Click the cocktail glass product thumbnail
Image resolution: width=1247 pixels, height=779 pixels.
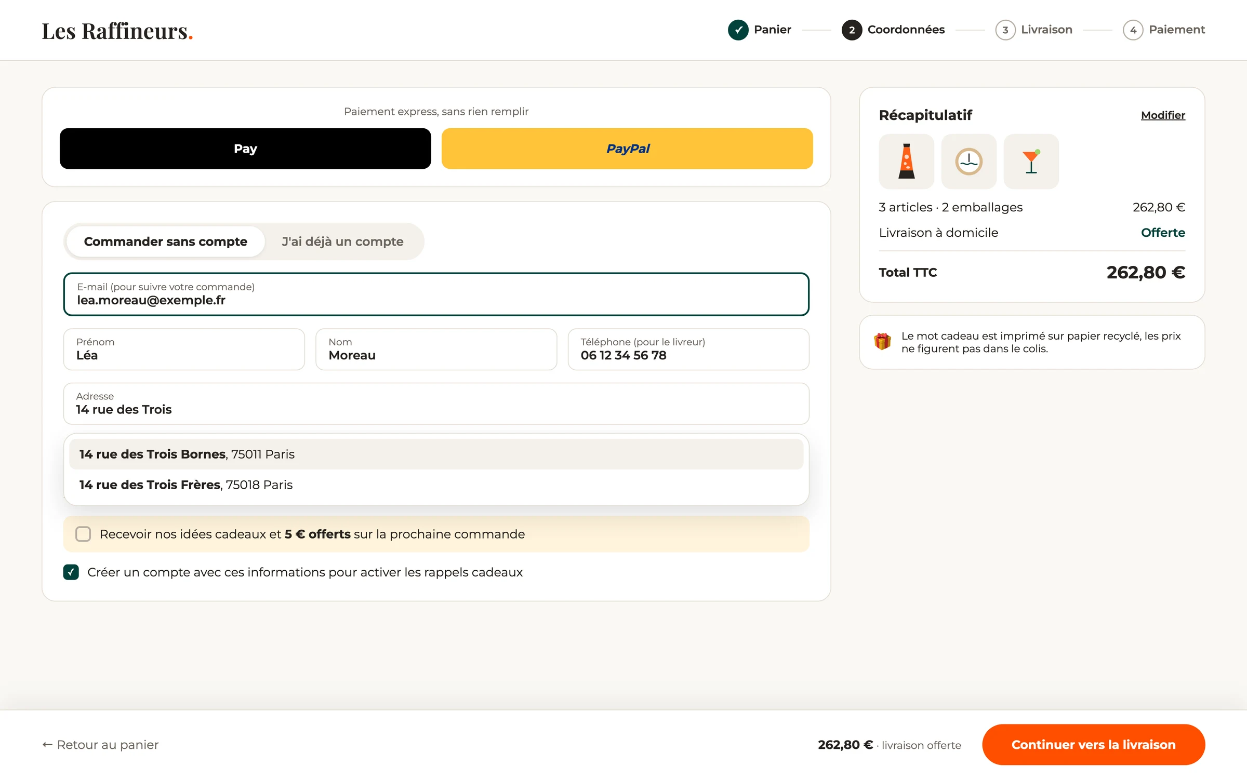pos(1031,162)
